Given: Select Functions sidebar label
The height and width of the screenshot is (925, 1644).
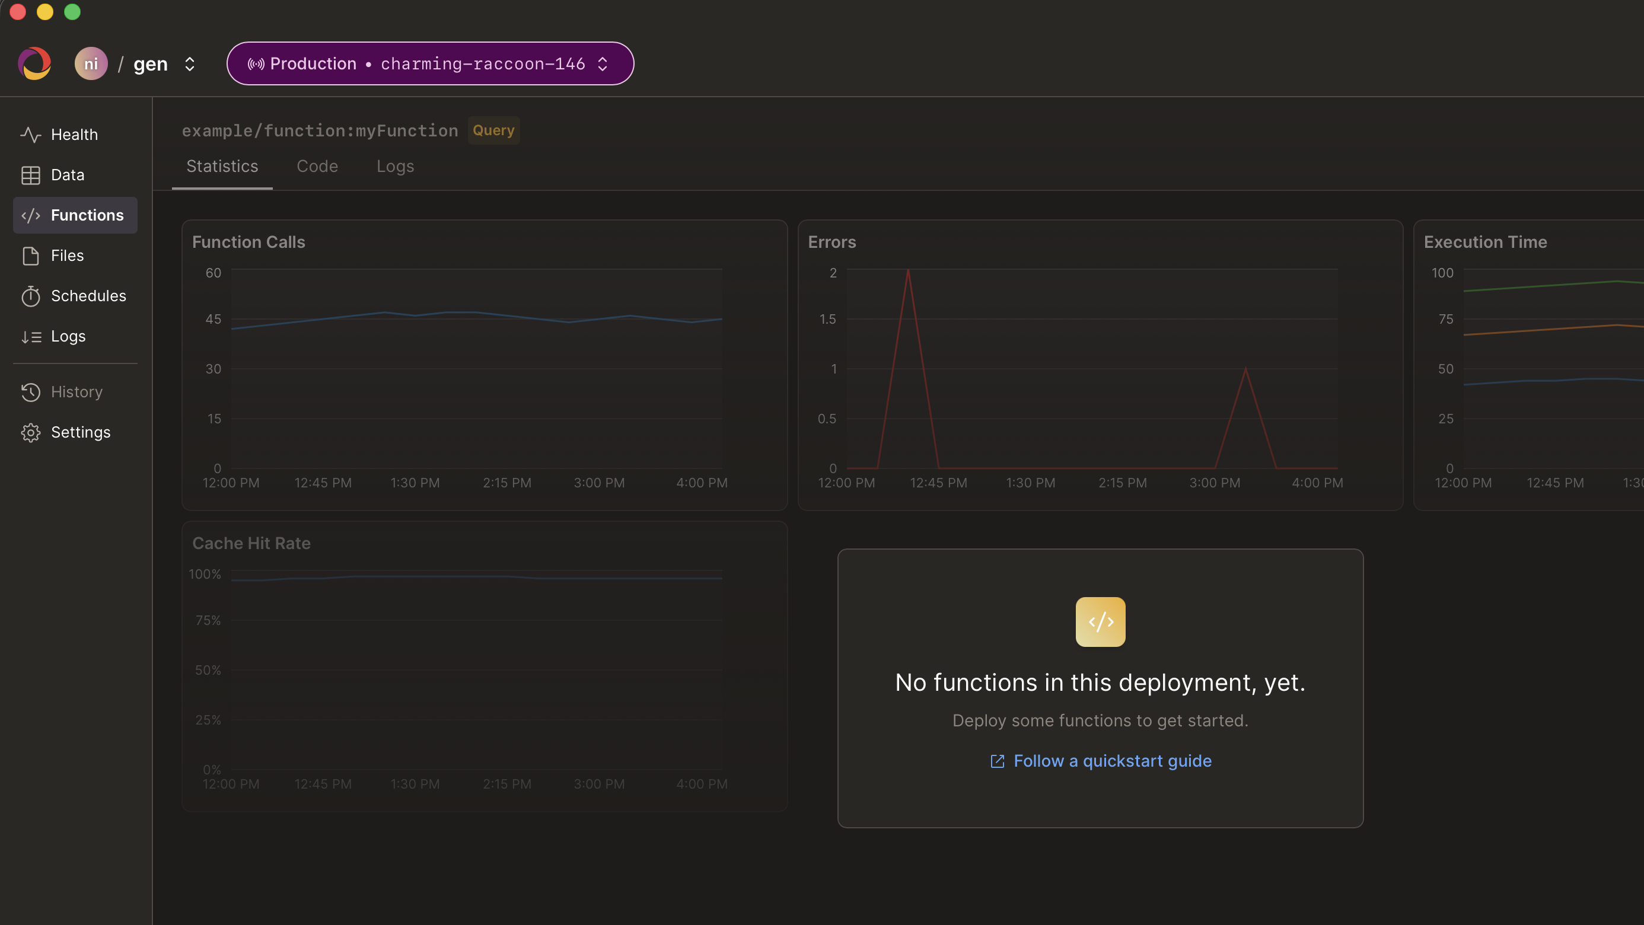Looking at the screenshot, I should [87, 215].
